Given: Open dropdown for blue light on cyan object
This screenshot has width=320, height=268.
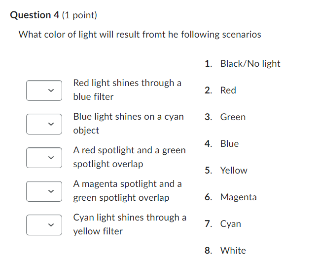Looking at the screenshot, I should point(44,124).
